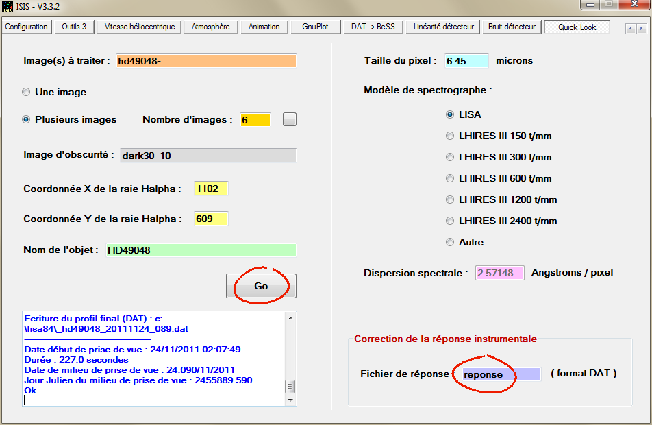
Task: Go to the DAT -> BeSS tab
Action: (371, 27)
